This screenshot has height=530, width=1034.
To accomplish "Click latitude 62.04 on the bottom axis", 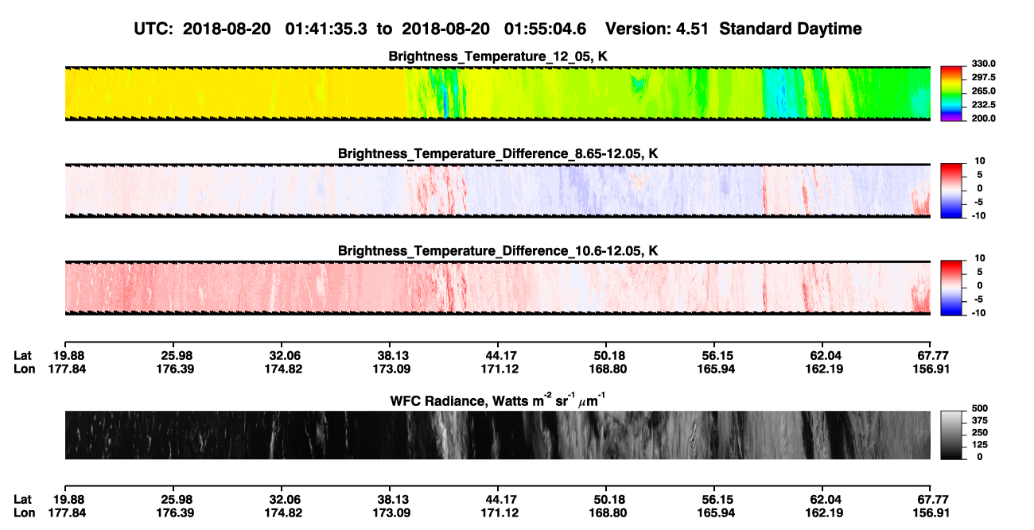I will pos(822,499).
